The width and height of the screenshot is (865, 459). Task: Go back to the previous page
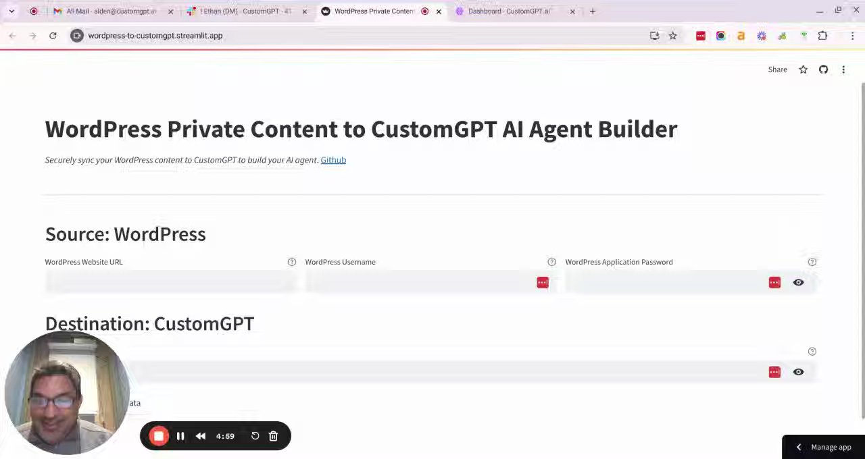pos(12,36)
